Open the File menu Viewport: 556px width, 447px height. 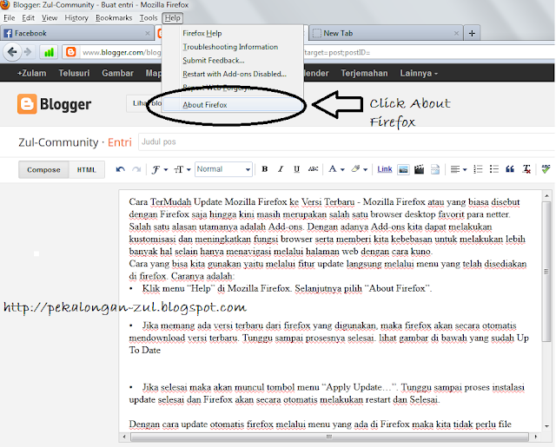click(x=10, y=17)
